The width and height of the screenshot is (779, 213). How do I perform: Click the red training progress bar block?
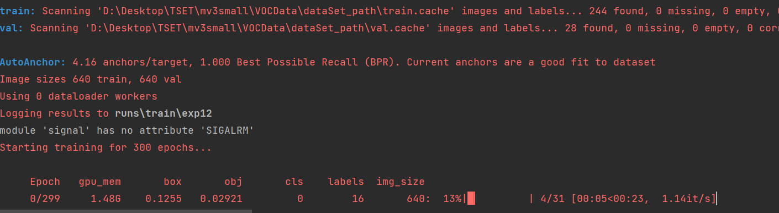click(471, 198)
